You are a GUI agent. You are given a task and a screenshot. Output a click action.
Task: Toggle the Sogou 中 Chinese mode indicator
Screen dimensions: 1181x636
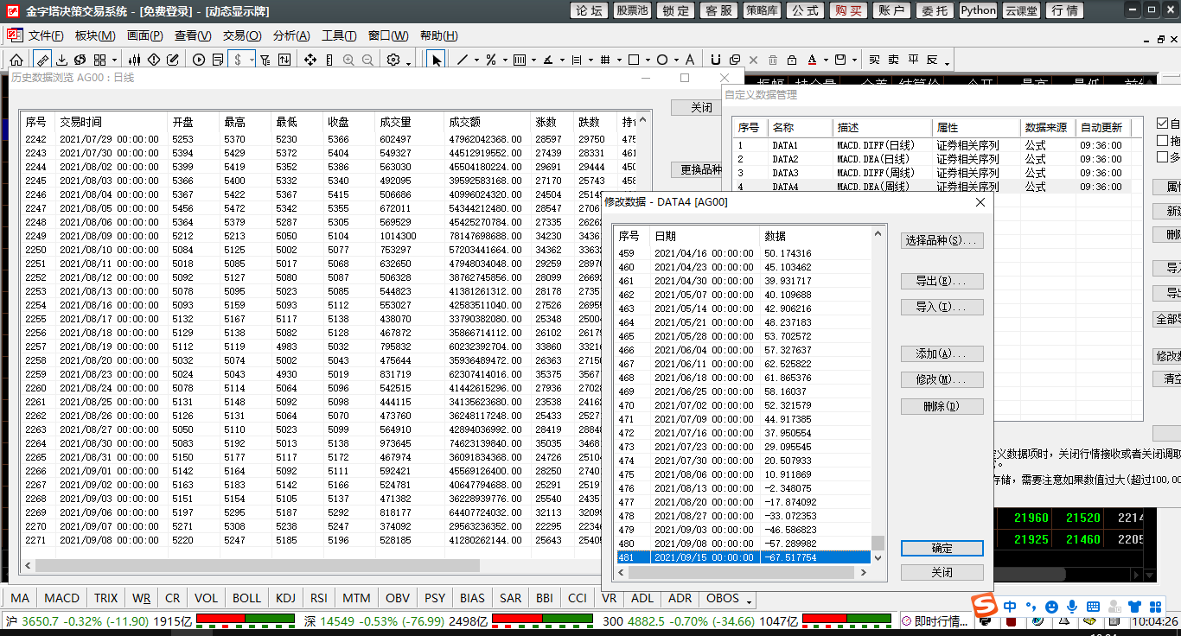1010,607
